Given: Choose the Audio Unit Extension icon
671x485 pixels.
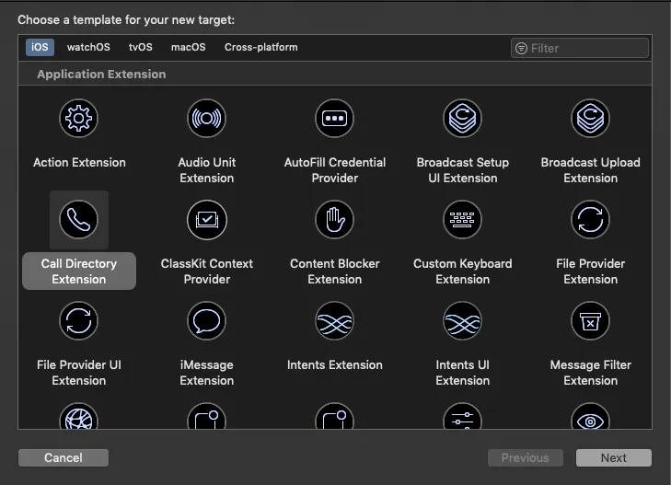Looking at the screenshot, I should [x=206, y=119].
